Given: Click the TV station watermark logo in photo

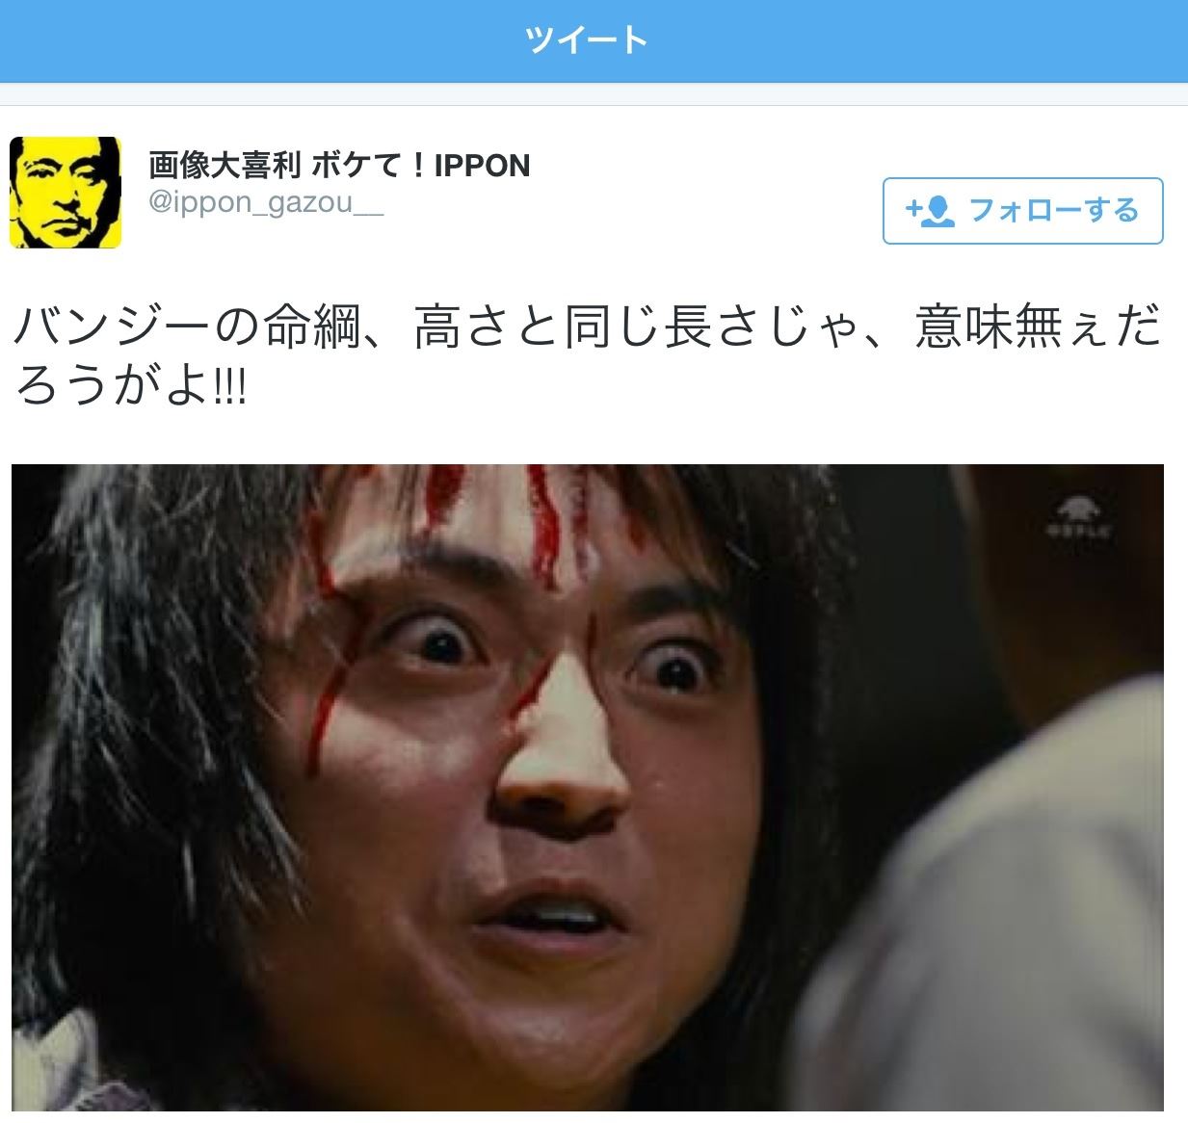Looking at the screenshot, I should [x=1075, y=517].
